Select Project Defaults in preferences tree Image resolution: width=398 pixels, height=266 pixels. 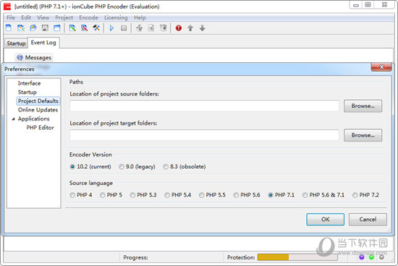click(38, 101)
